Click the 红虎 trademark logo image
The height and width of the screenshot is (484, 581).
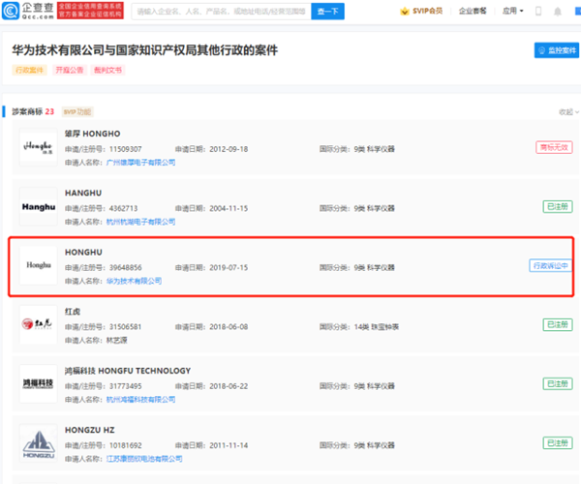[39, 324]
